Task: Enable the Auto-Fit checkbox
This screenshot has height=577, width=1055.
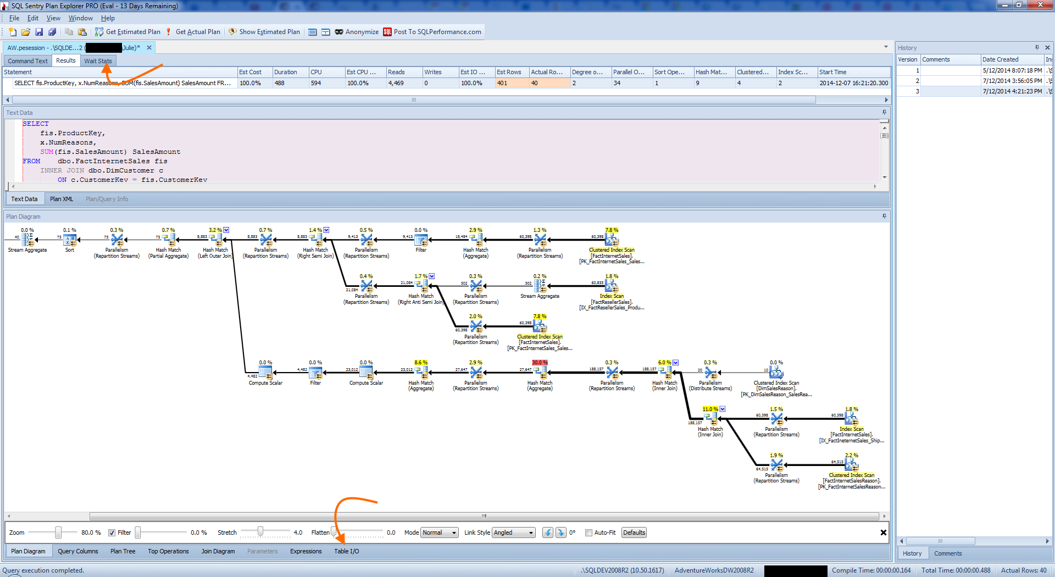Action: point(588,532)
